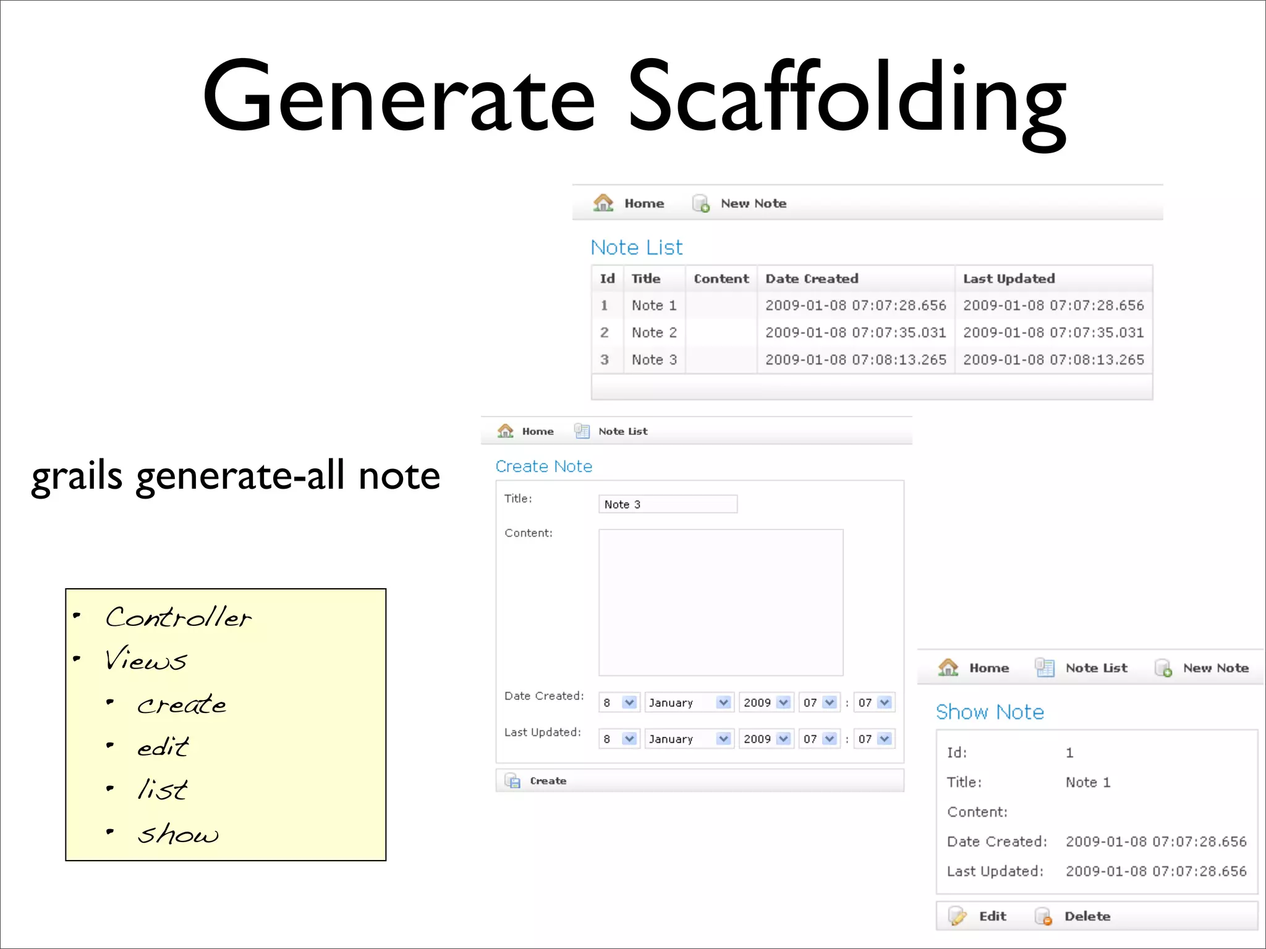1266x949 pixels.
Task: Click in the Title input field
Action: point(668,504)
